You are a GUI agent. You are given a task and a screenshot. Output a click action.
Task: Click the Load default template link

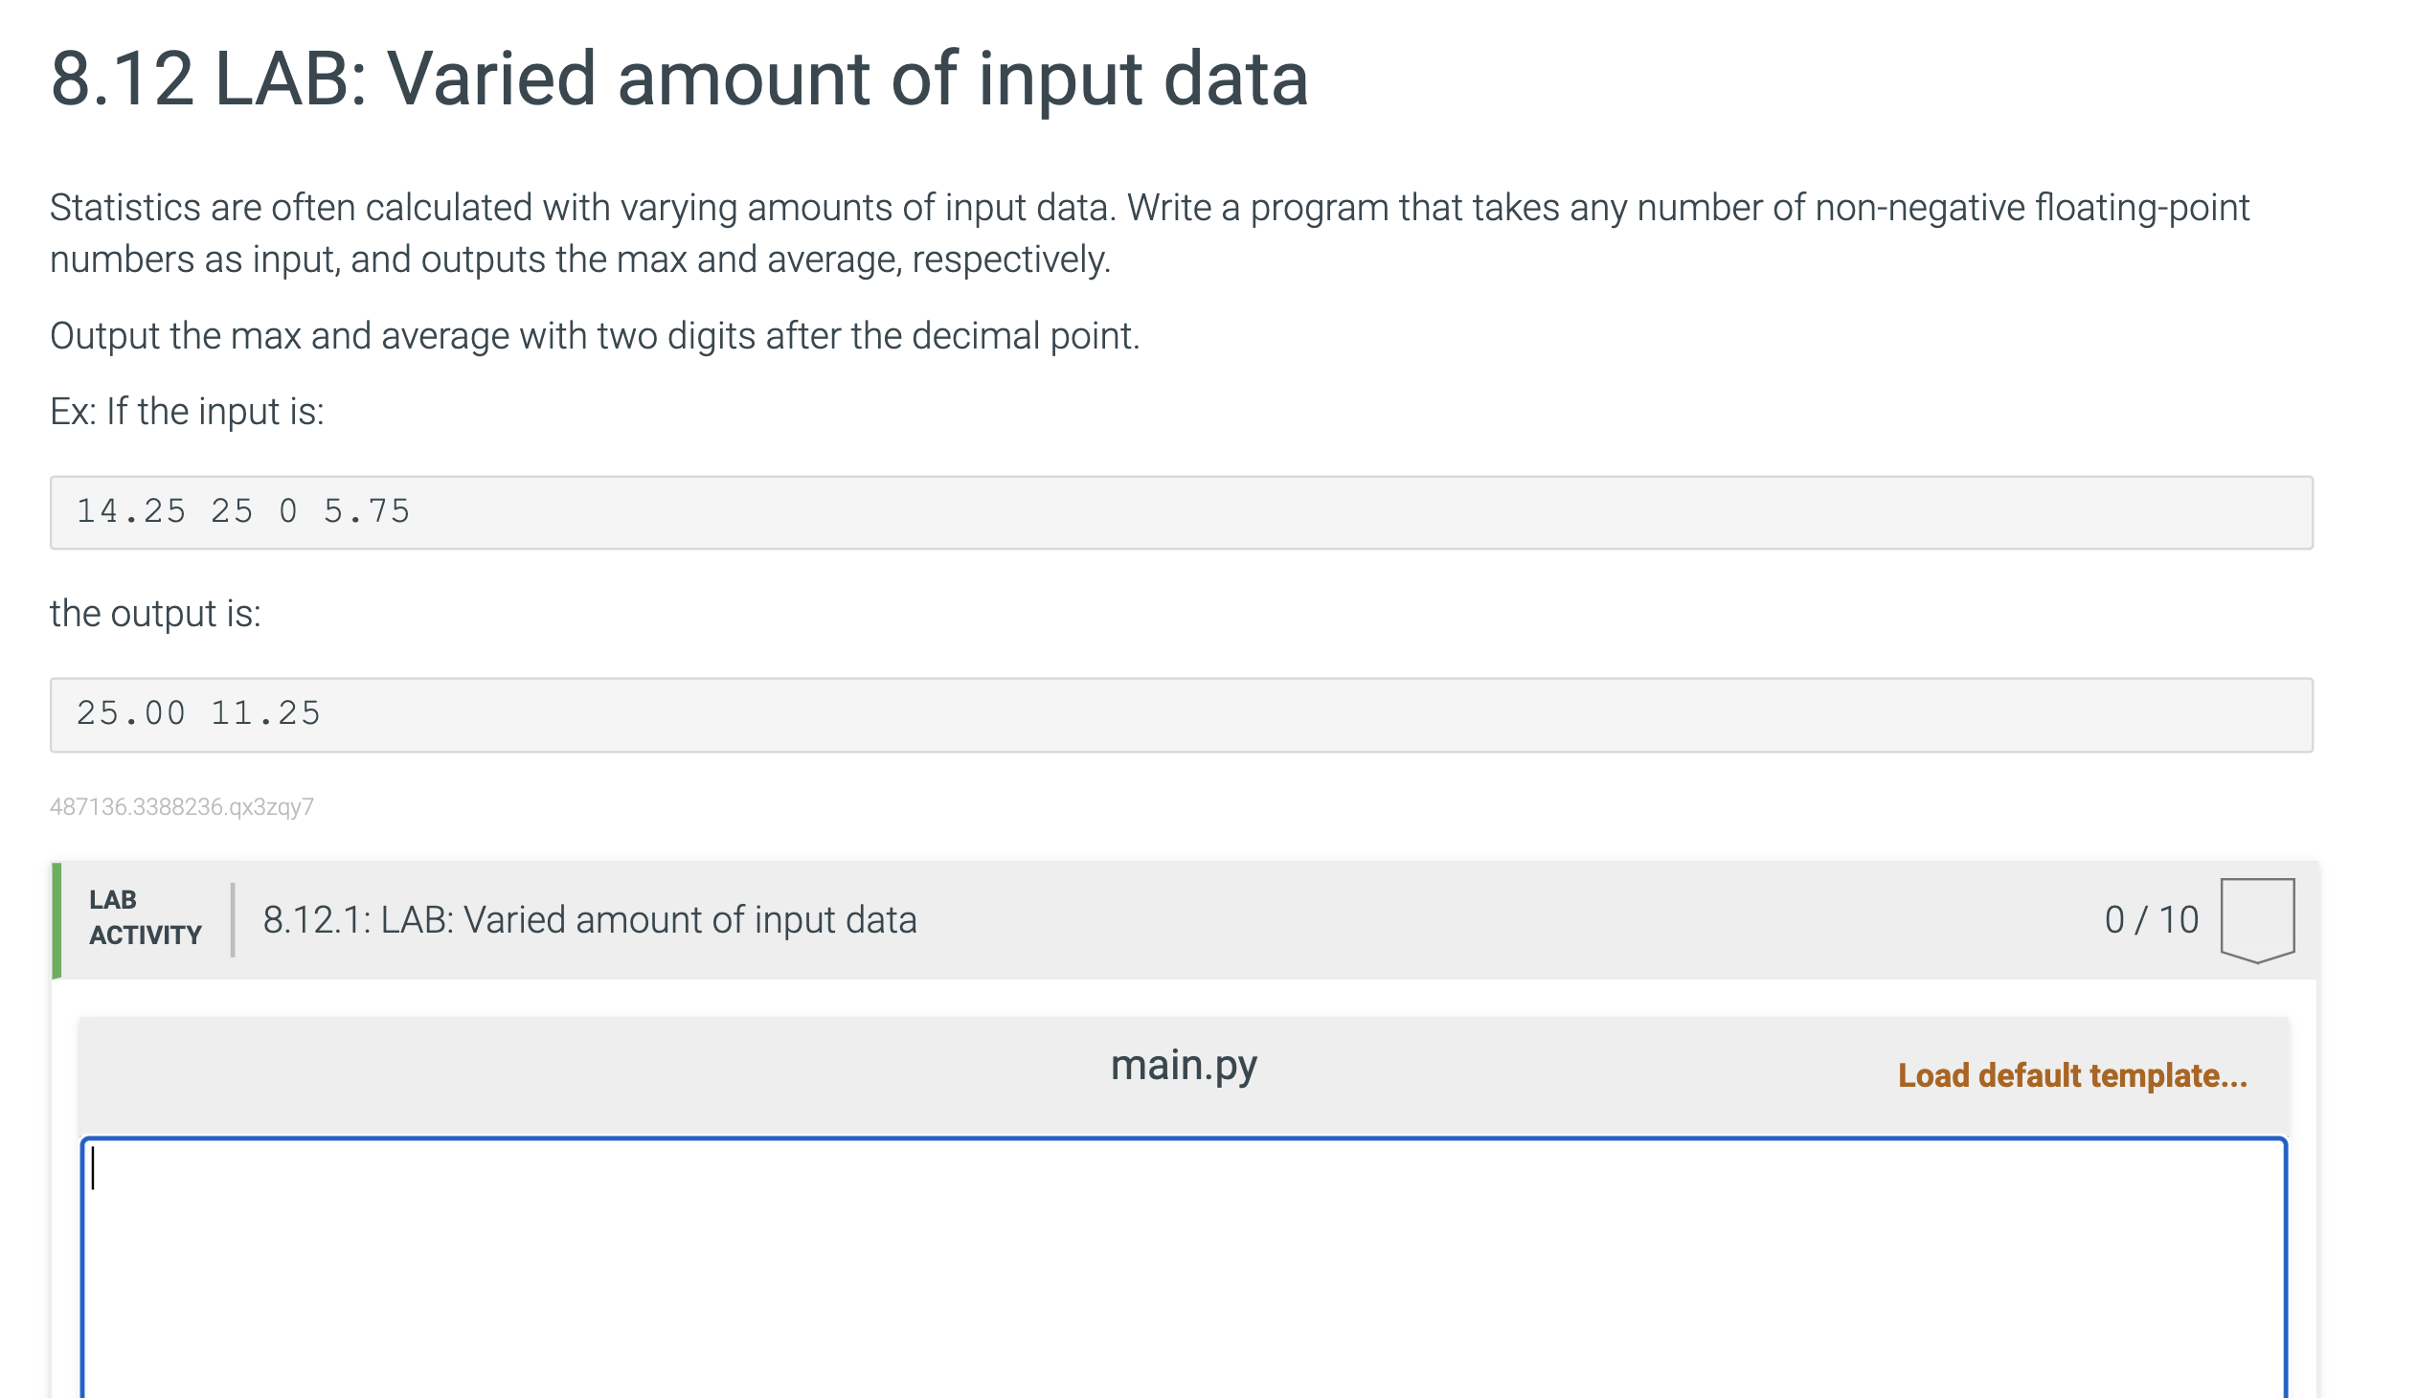[2071, 1075]
